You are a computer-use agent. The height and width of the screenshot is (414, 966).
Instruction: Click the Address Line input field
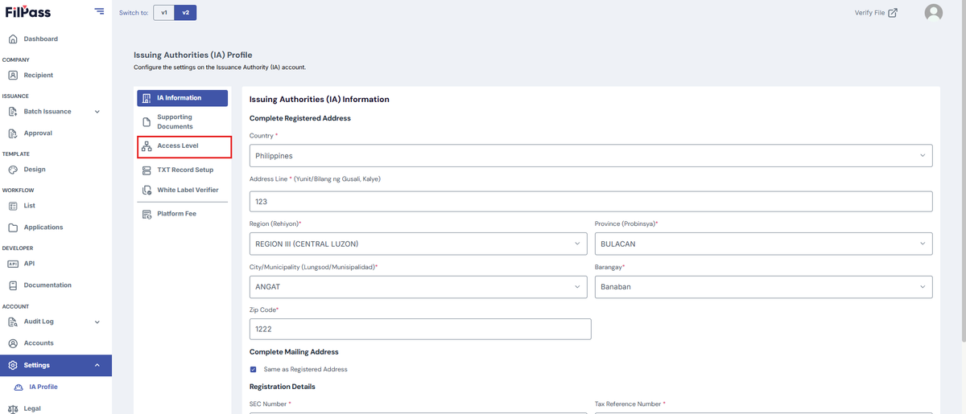[x=591, y=202]
